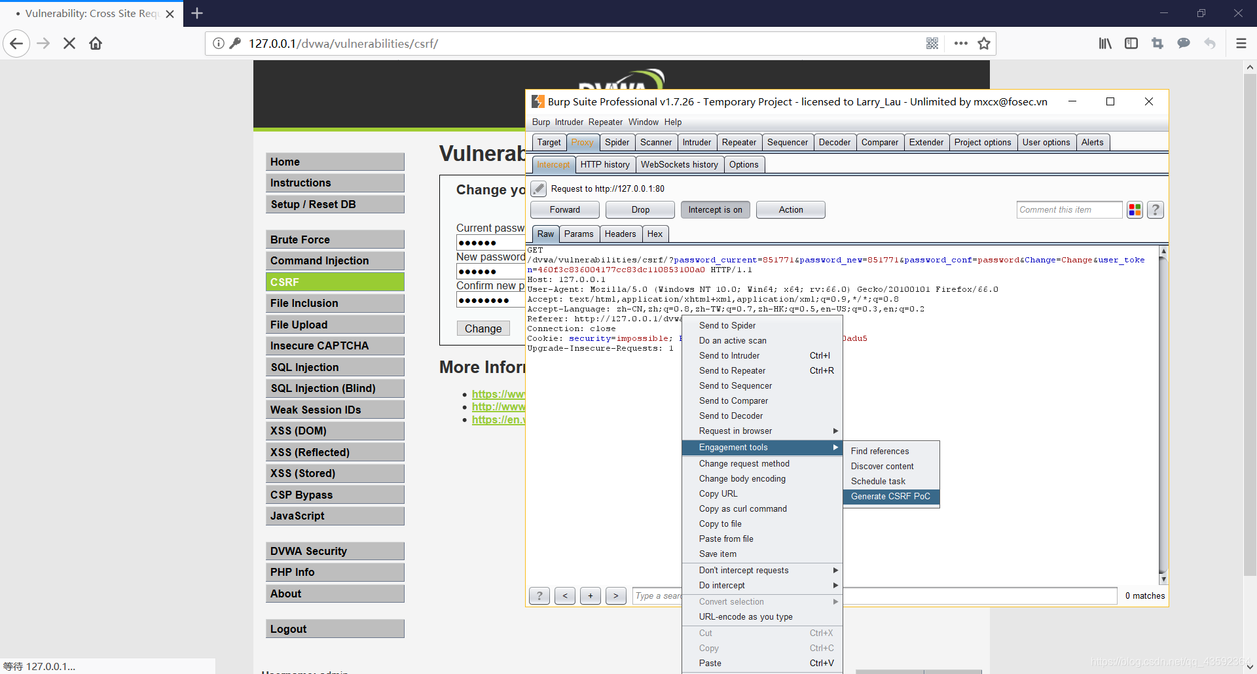Go to previous search match with < button
The height and width of the screenshot is (674, 1257).
tap(565, 595)
